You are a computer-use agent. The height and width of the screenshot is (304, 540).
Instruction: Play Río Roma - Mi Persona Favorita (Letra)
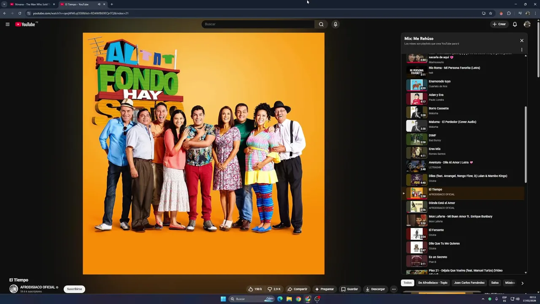[464, 71]
